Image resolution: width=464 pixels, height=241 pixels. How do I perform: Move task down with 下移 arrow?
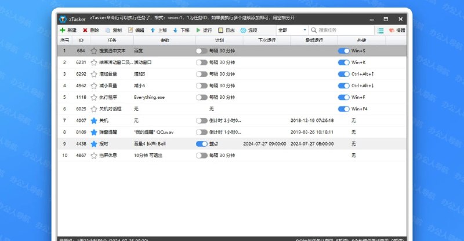coord(176,30)
